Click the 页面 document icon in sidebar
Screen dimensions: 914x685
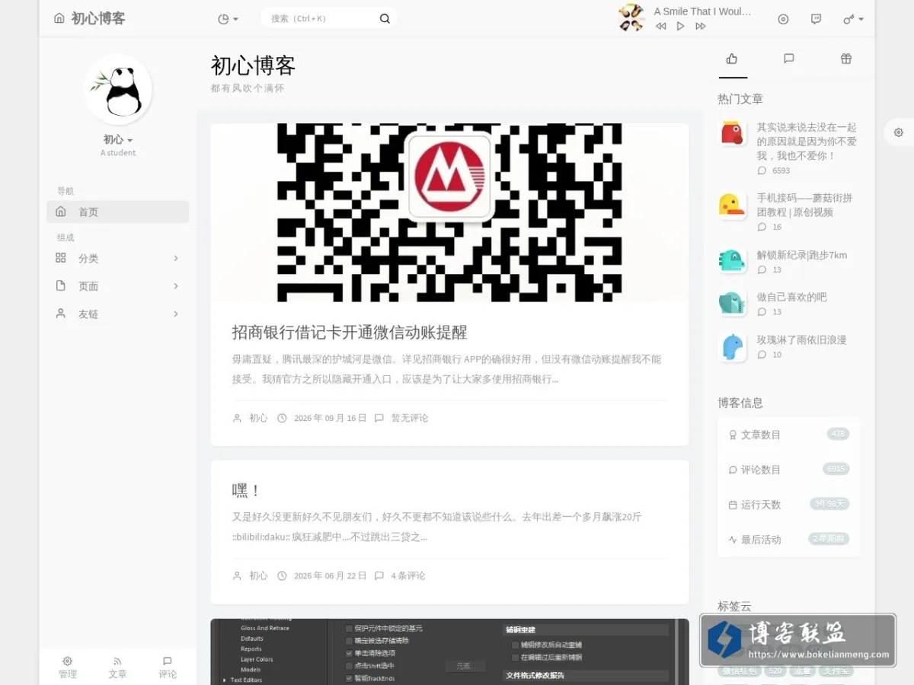click(x=61, y=286)
